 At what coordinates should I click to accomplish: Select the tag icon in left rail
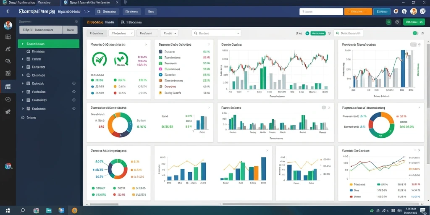8,112
